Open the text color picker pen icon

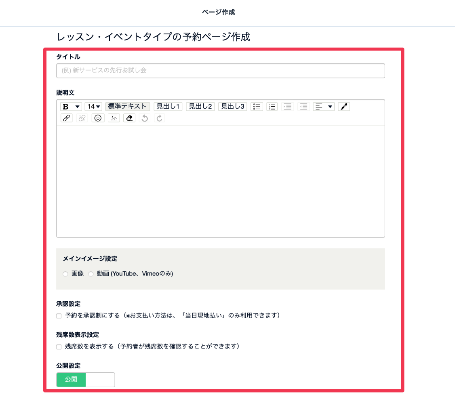[343, 107]
